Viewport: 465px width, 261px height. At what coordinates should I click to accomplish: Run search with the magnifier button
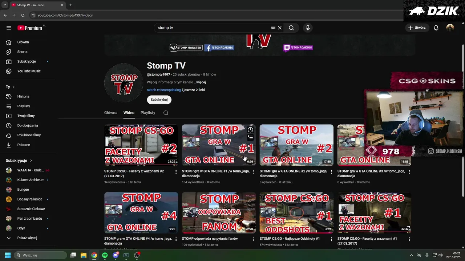click(291, 28)
